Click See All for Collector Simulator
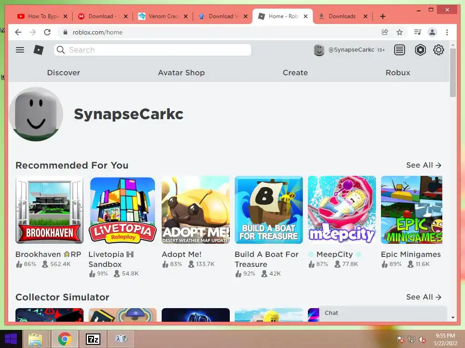This screenshot has width=465, height=348. pyautogui.click(x=424, y=297)
